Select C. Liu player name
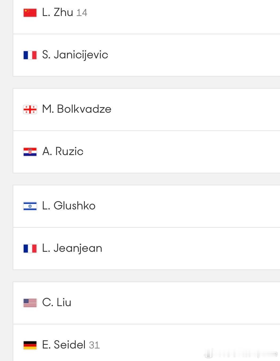The image size is (280, 361). coord(57,303)
